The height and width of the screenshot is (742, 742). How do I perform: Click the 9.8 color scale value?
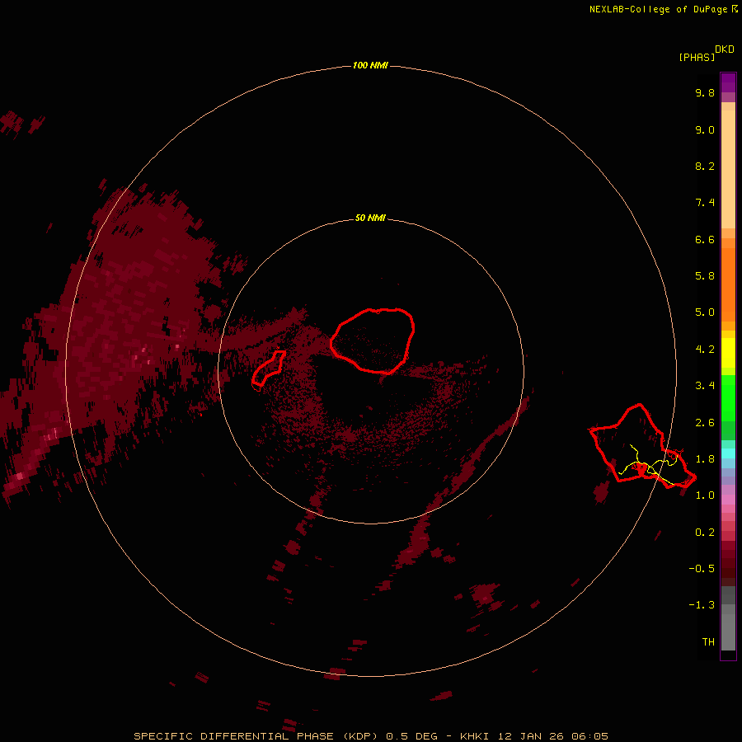705,92
